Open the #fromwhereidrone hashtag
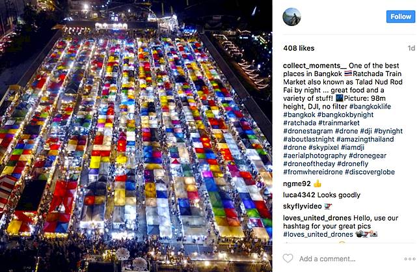Screen dimensions: 419x272 (x=313, y=172)
